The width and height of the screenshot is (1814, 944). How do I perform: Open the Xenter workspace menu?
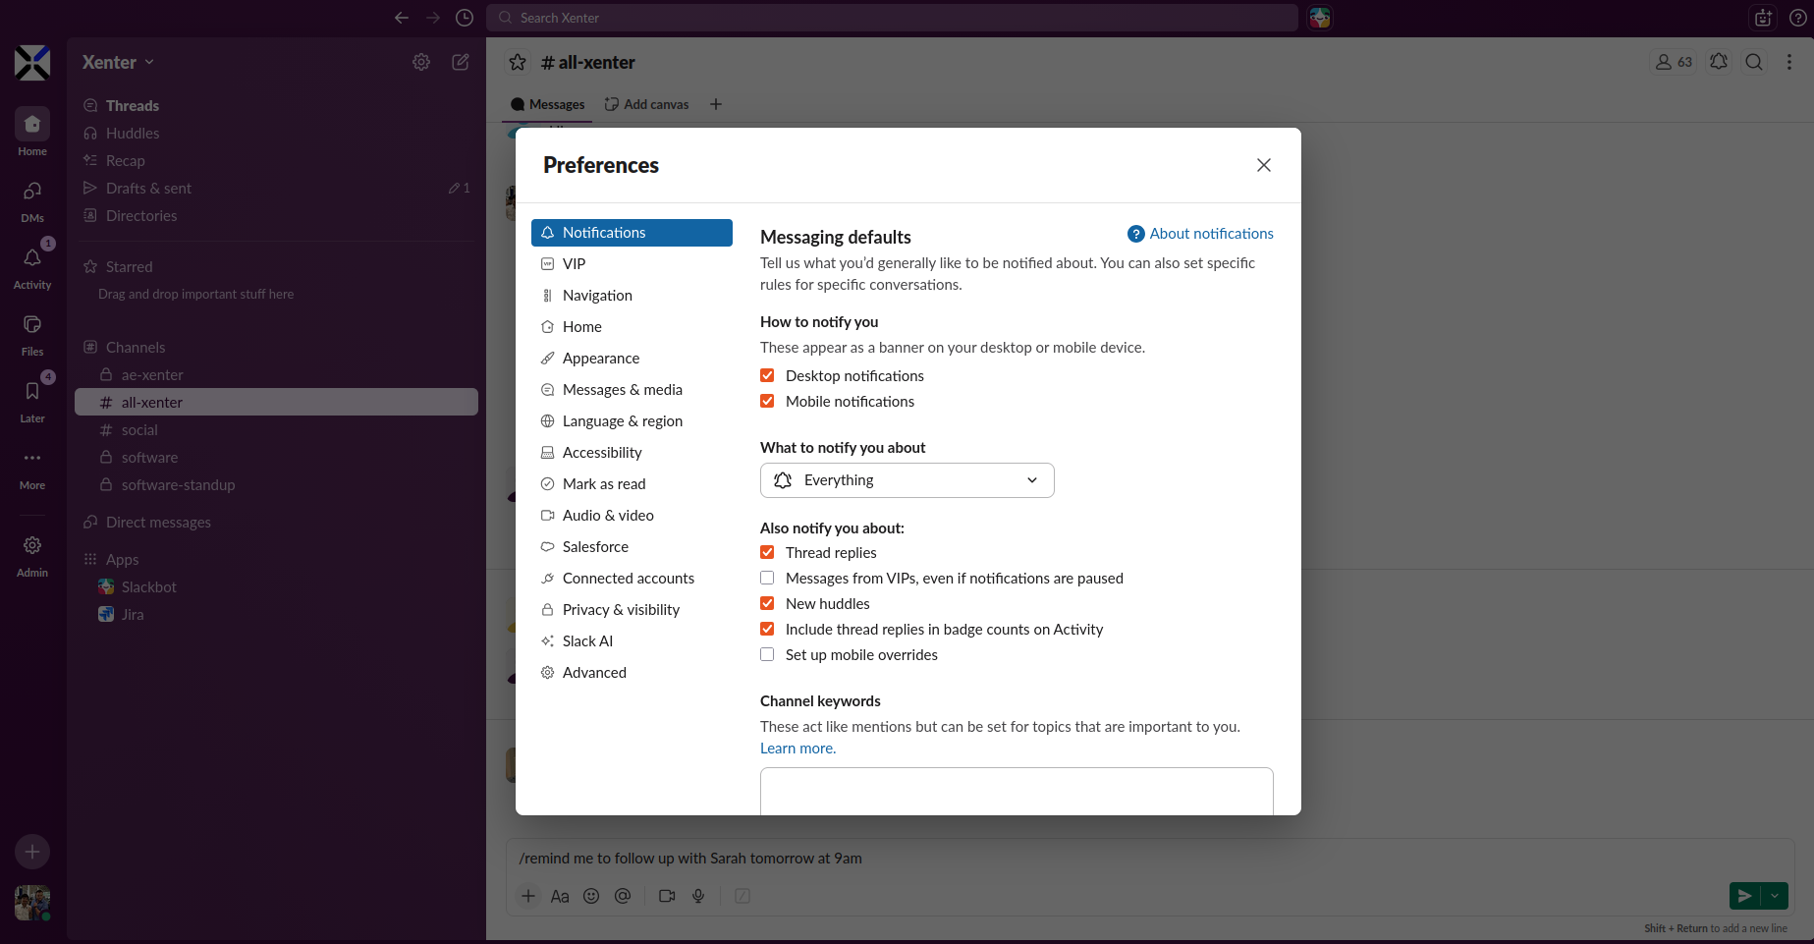(118, 62)
